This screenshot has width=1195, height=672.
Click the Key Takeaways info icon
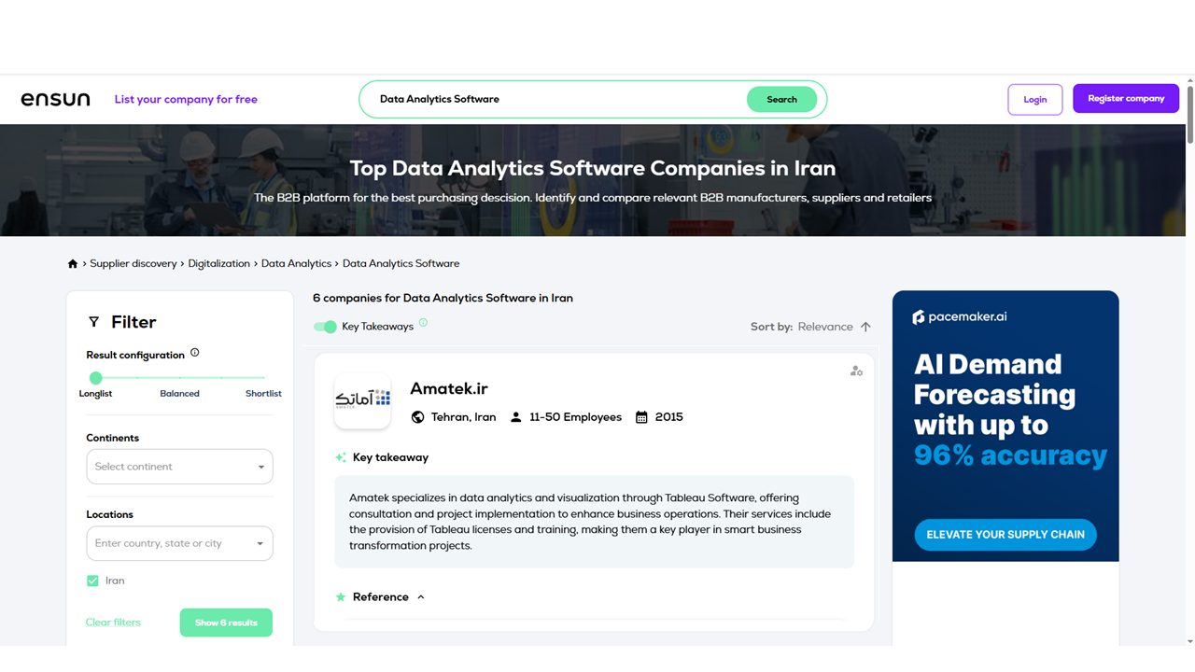[423, 323]
